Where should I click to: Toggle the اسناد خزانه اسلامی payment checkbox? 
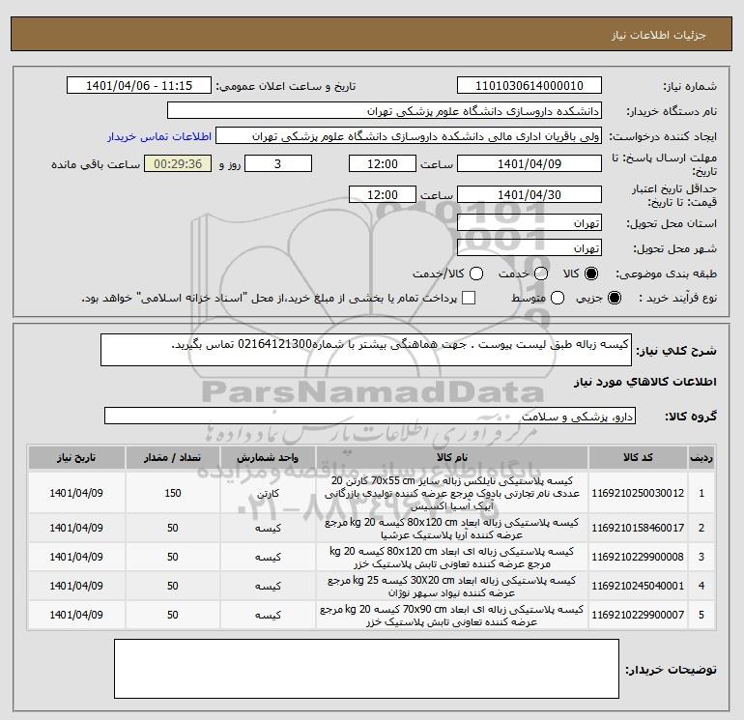point(469,298)
